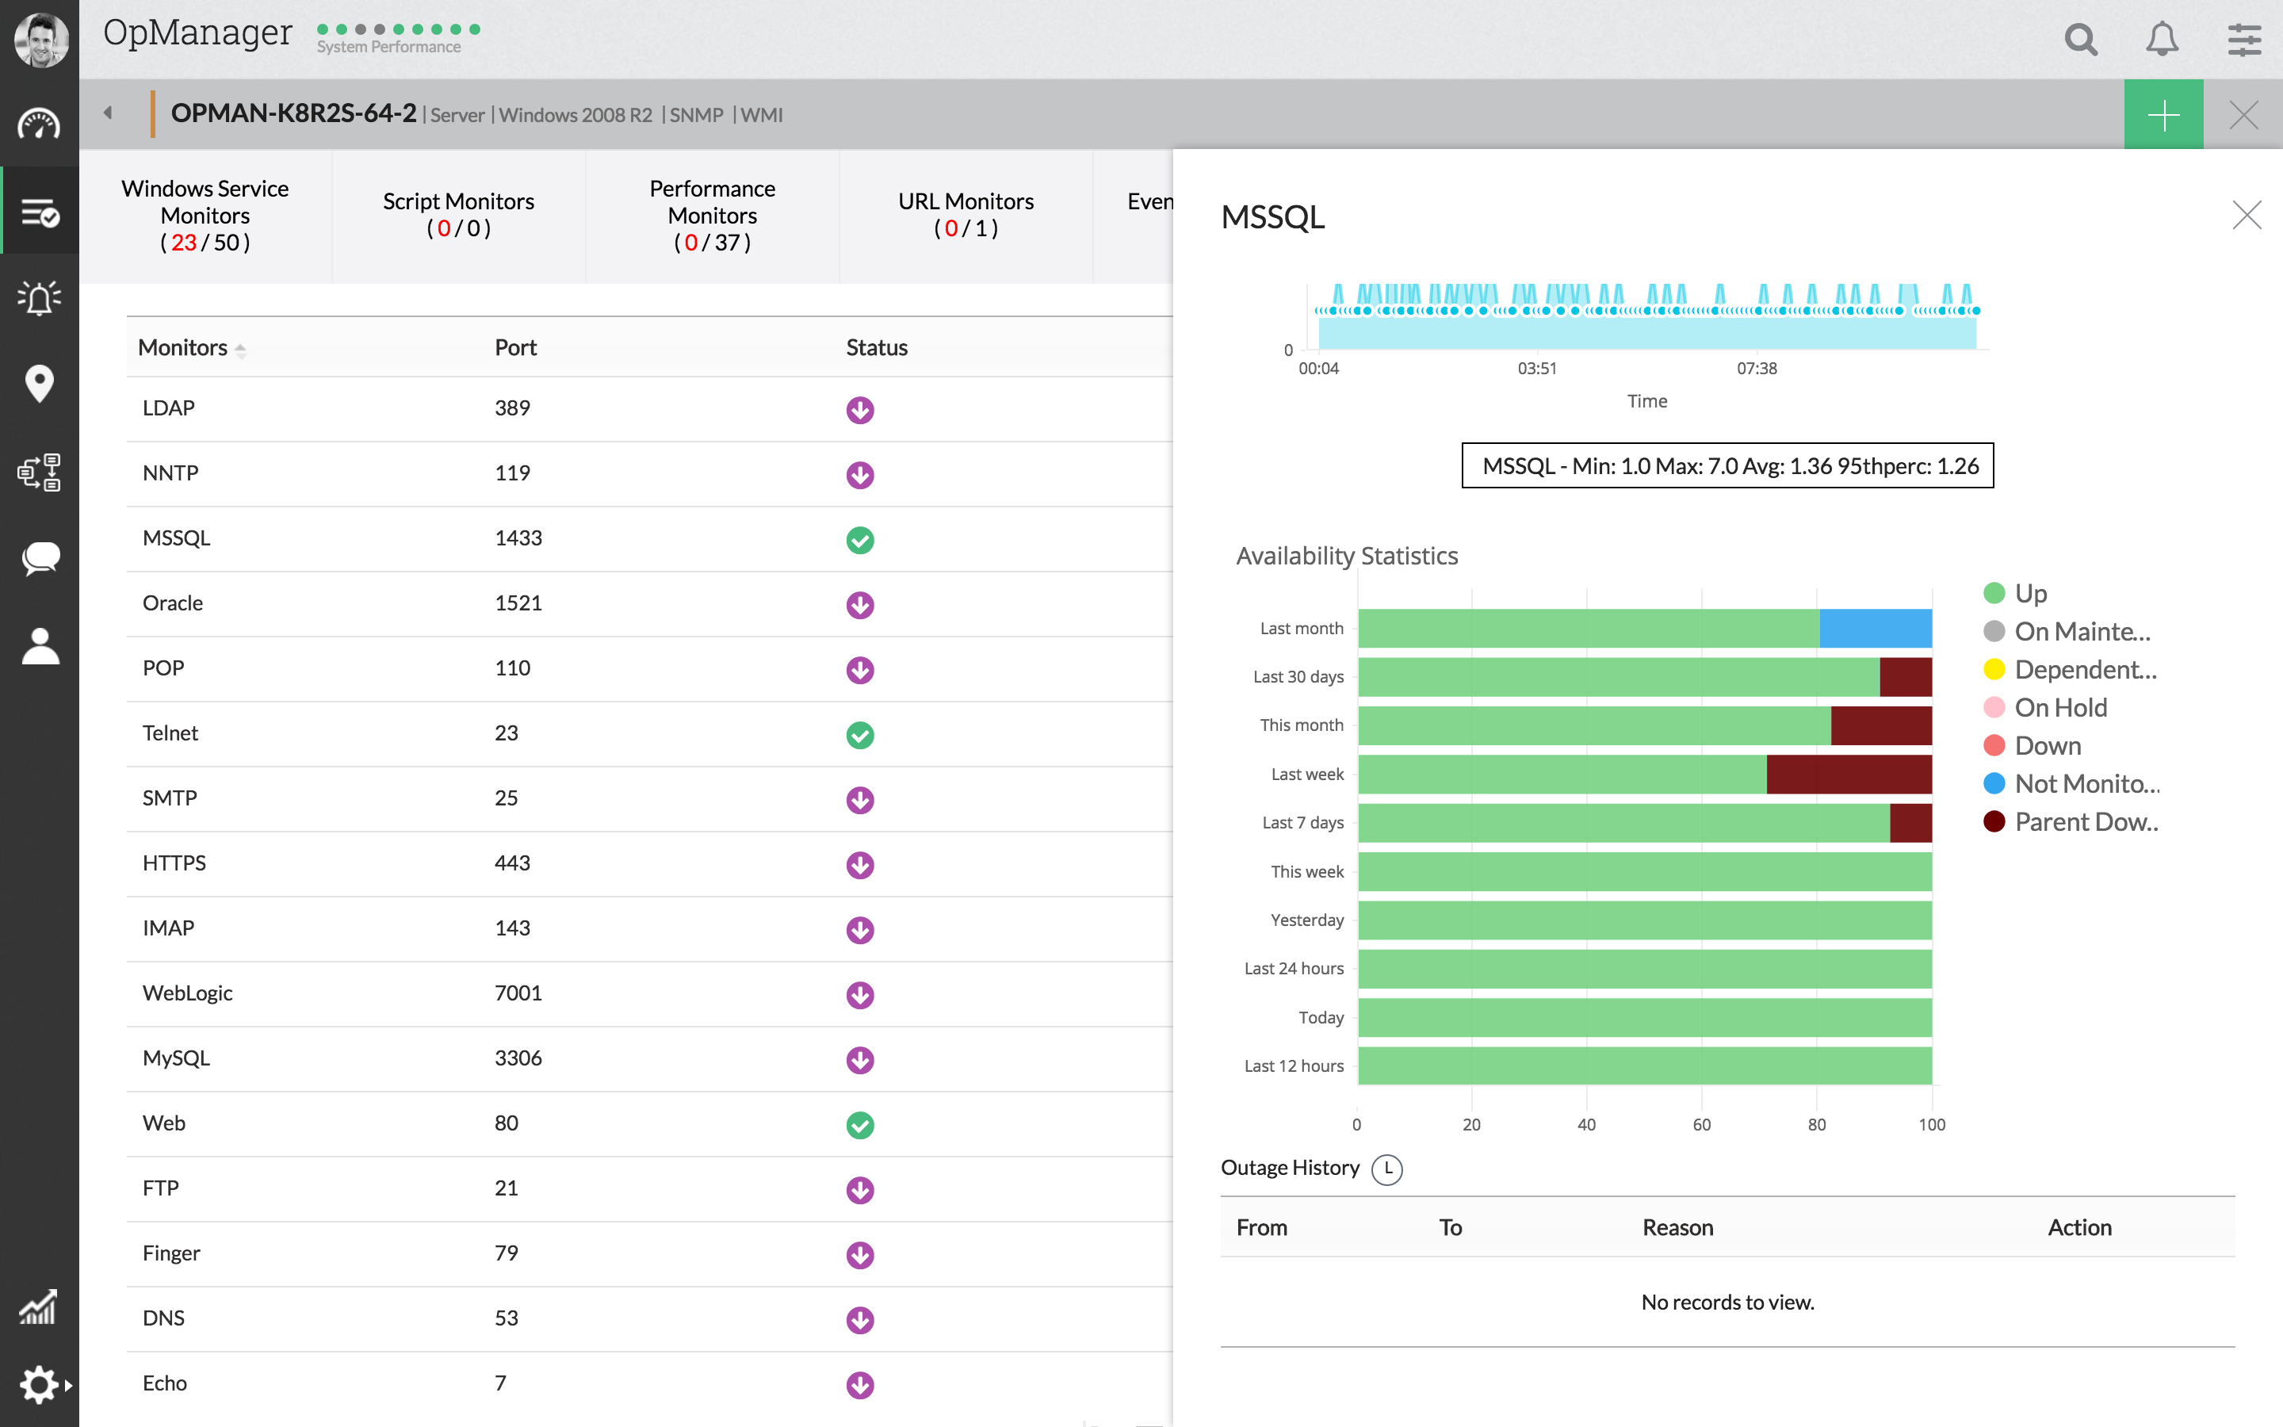Open the dashboard gauge icon in sidebar
Viewport: 2283px width, 1427px height.
[x=39, y=124]
